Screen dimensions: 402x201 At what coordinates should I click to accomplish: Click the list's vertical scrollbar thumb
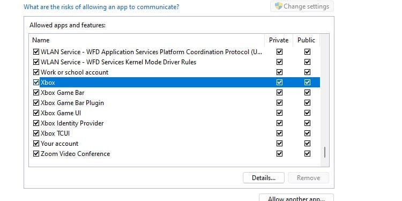coord(325,152)
